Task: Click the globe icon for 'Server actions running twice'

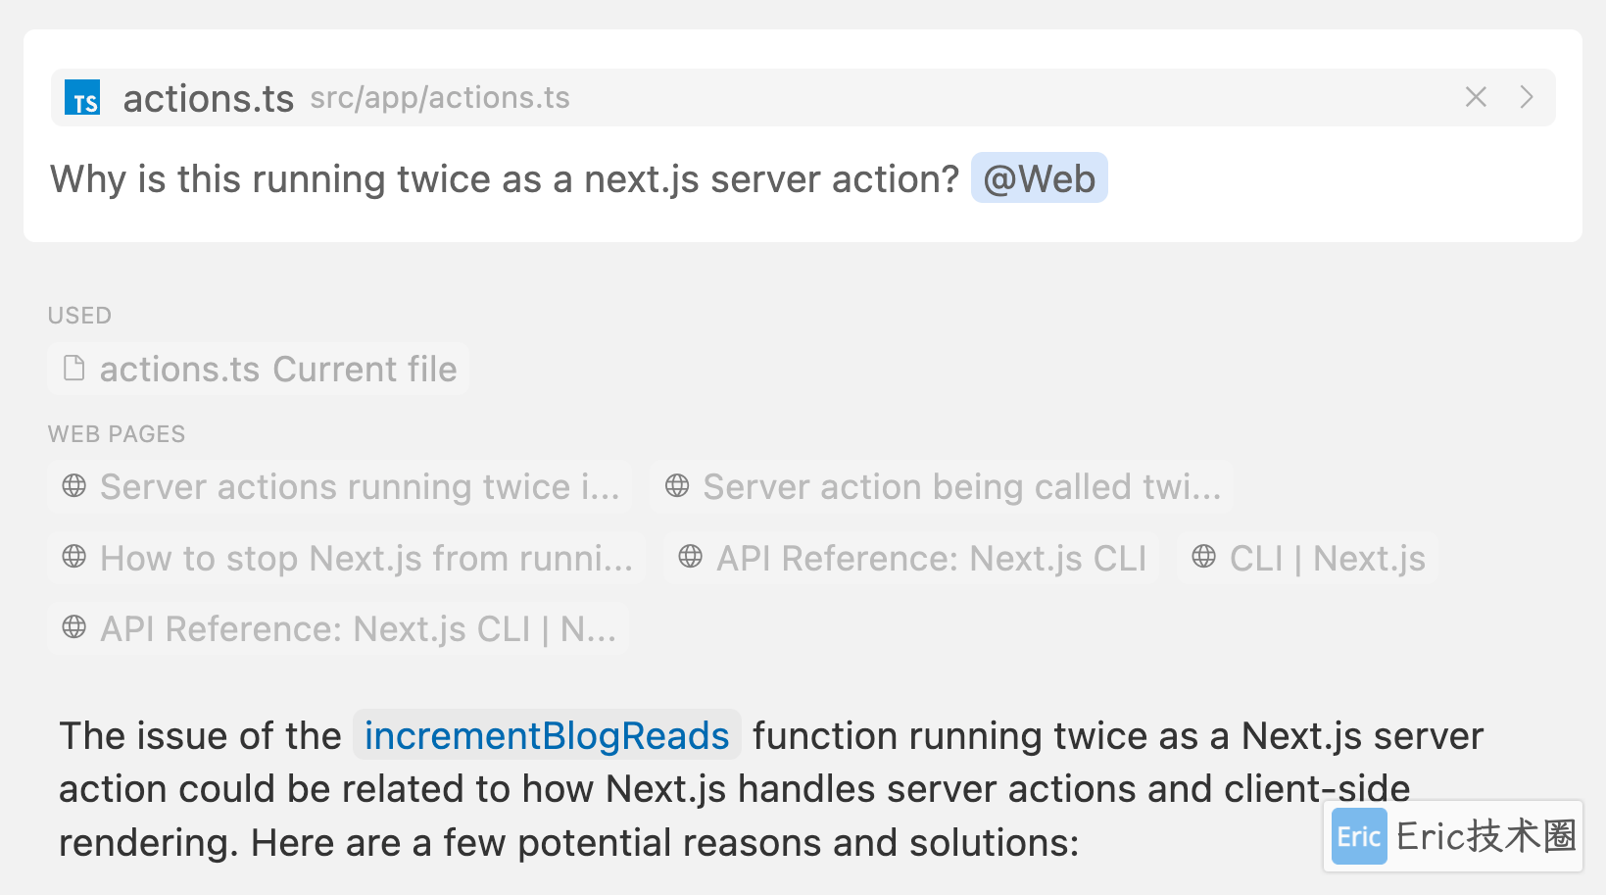Action: click(74, 485)
